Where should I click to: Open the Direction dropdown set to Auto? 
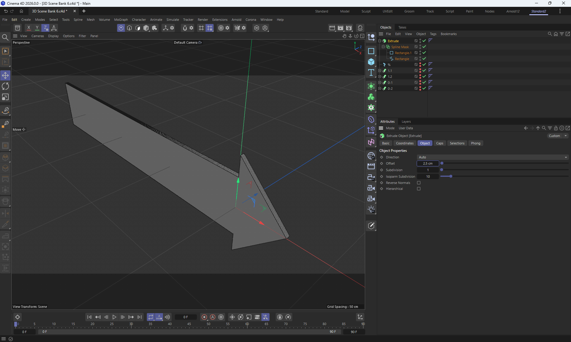point(492,157)
